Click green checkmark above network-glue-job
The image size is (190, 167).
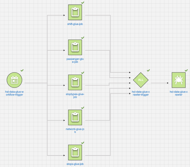click(x=83, y=108)
